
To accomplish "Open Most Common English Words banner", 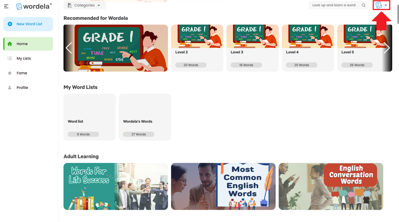I will click(x=223, y=186).
